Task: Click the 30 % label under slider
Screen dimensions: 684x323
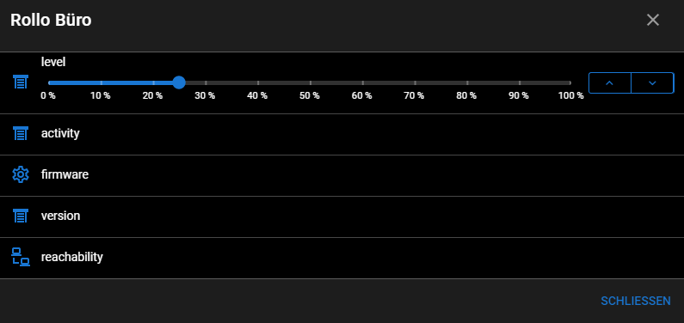Action: pyautogui.click(x=205, y=95)
